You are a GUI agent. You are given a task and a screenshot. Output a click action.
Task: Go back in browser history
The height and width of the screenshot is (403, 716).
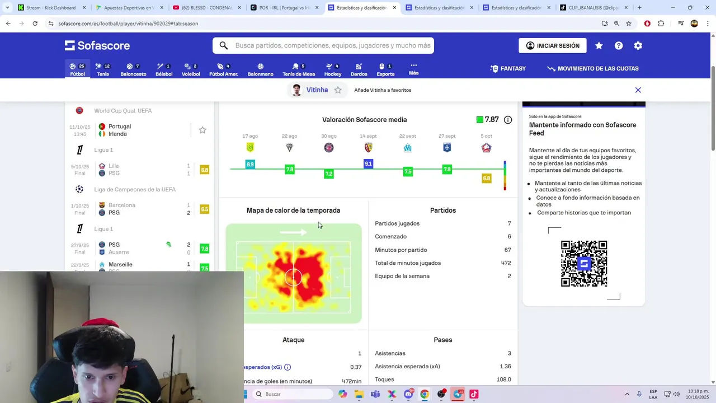[8, 24]
